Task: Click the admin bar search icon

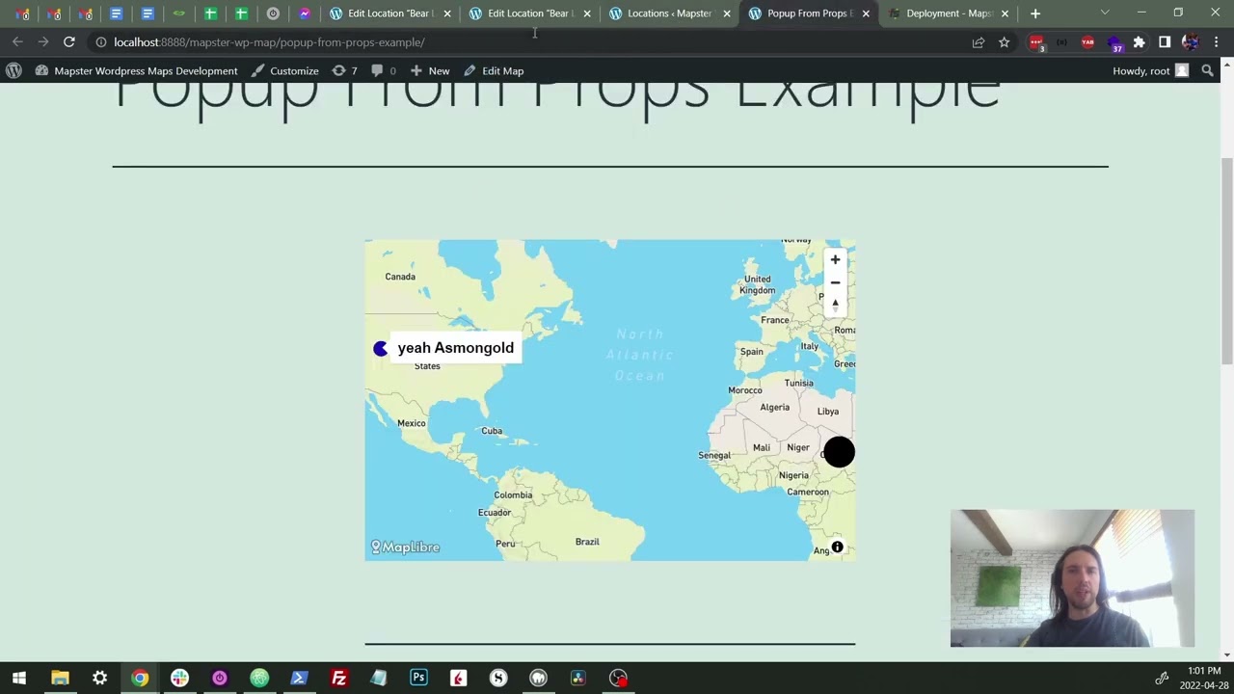Action: click(1207, 70)
